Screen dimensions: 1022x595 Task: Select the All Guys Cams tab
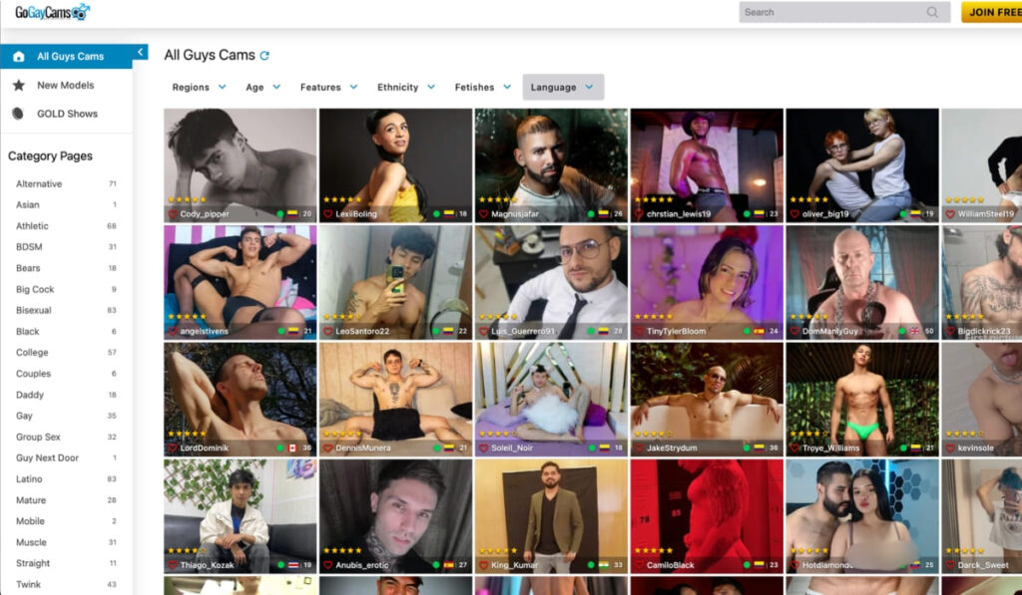click(x=70, y=57)
